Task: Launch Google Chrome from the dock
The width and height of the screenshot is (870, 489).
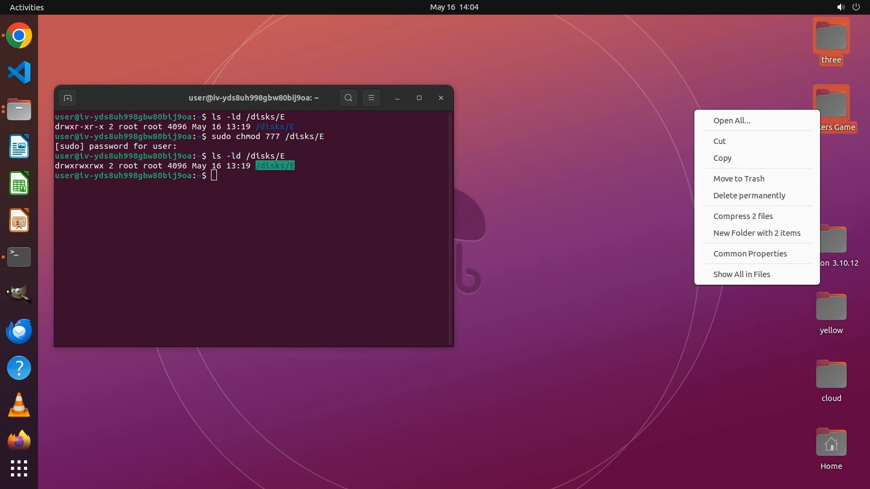Action: [19, 36]
